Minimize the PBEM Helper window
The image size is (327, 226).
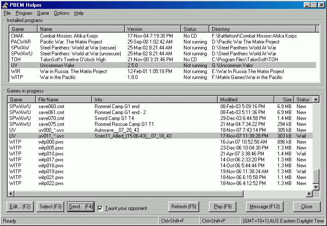tap(307, 5)
